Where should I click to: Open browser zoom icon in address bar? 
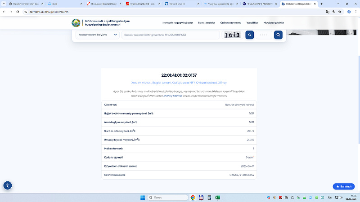(333, 12)
